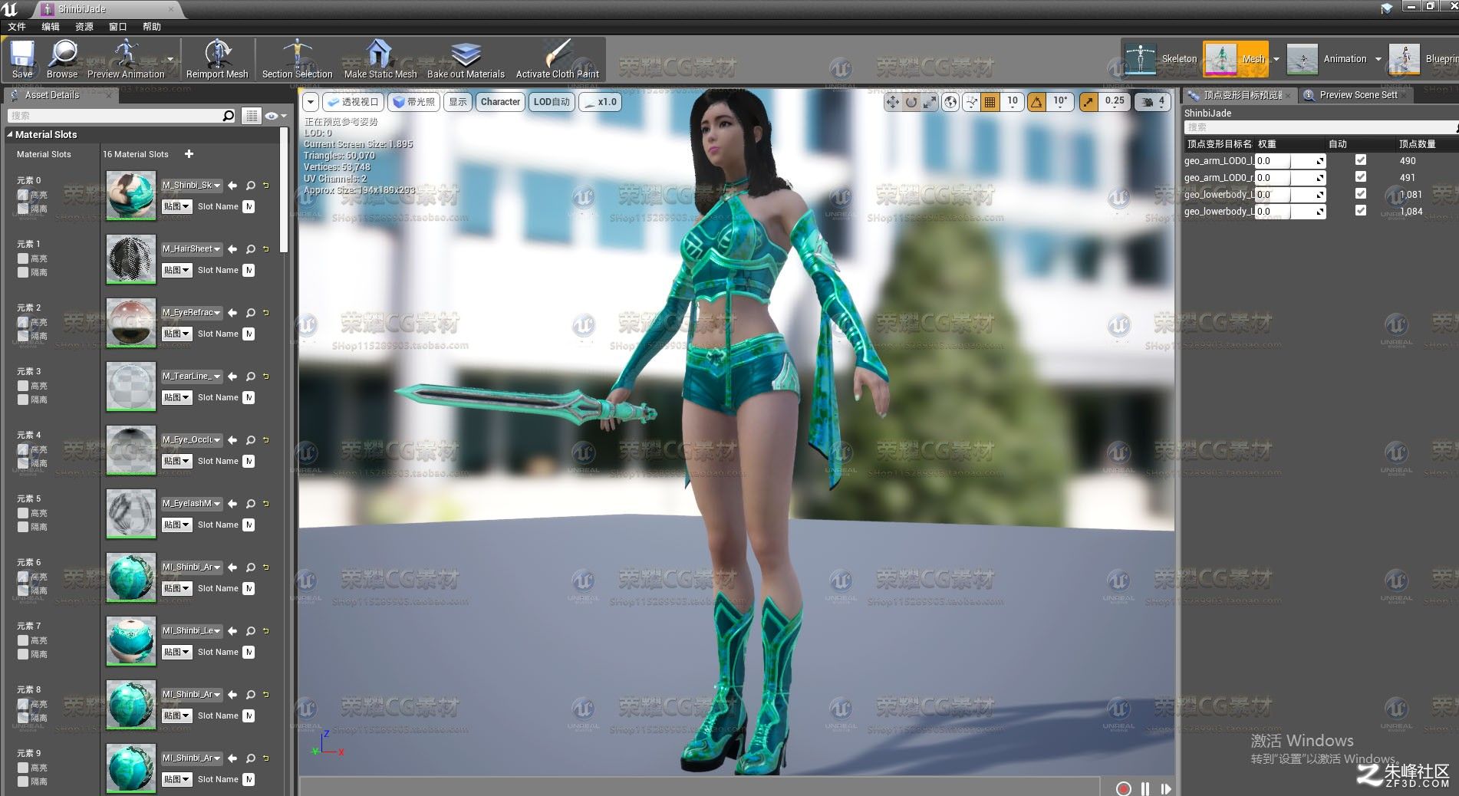Image resolution: width=1459 pixels, height=796 pixels.
Task: Check 隔离 for 元素 1
Action: click(23, 272)
